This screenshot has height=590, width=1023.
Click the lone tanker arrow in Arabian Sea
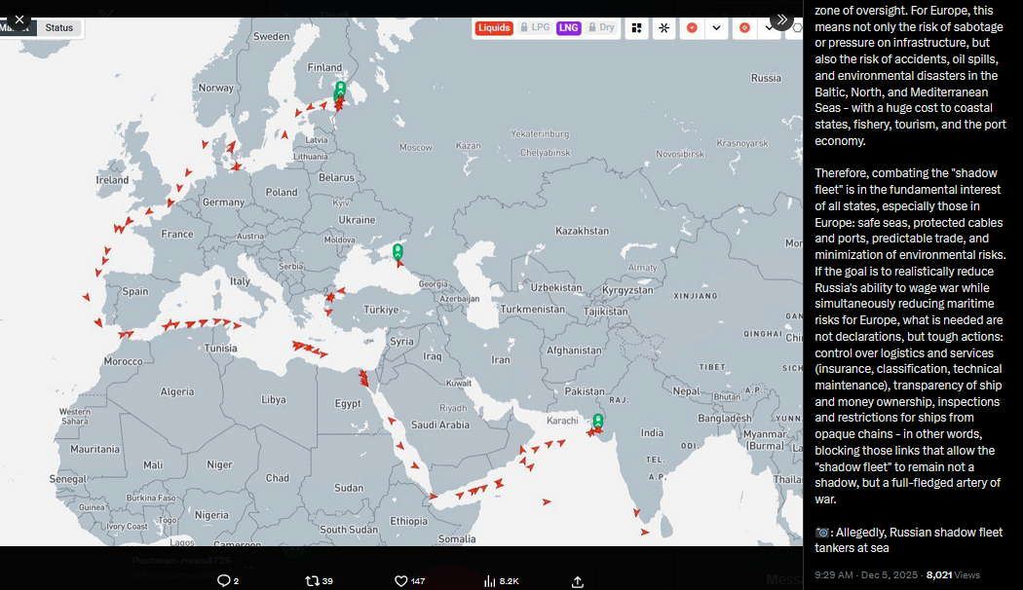coord(547,501)
